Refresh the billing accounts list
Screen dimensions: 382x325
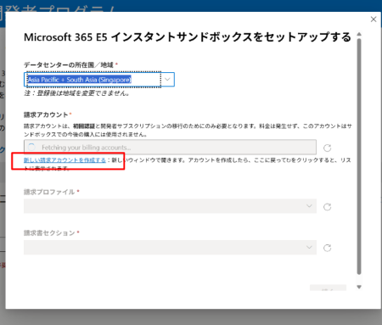pyautogui.click(x=327, y=148)
